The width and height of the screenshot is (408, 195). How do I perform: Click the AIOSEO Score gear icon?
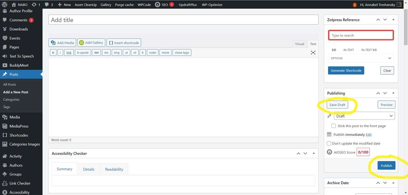(x=329, y=152)
